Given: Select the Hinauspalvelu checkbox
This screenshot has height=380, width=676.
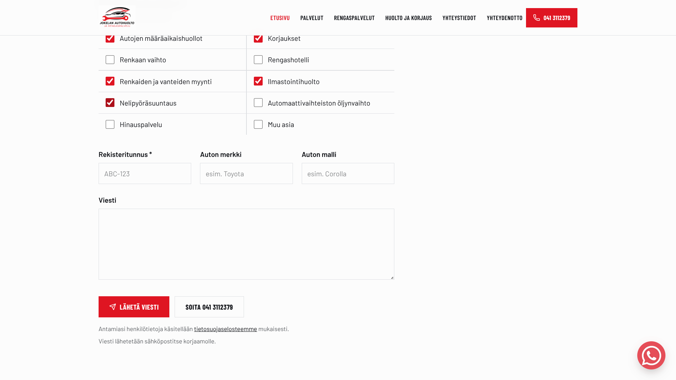Looking at the screenshot, I should tap(110, 124).
